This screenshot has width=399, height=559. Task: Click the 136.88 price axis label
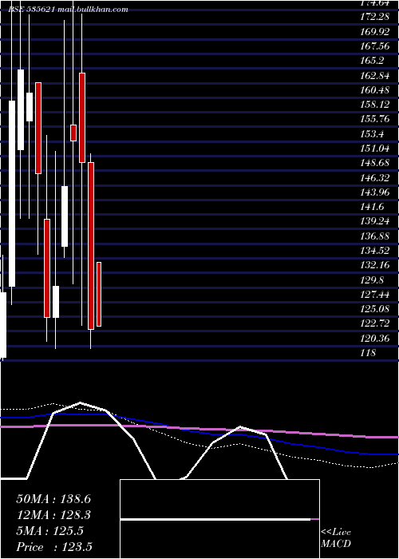[x=374, y=236]
